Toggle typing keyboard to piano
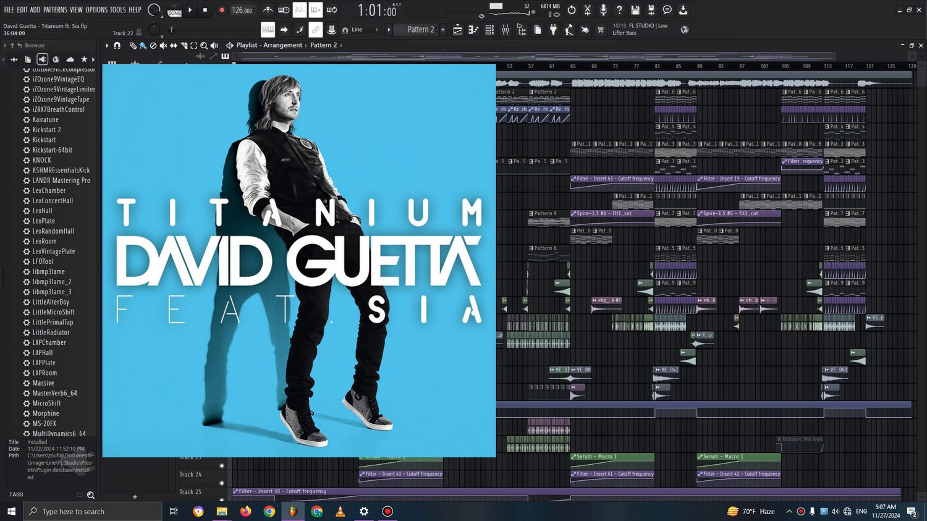Viewport: 927px width, 521px height. point(268,30)
